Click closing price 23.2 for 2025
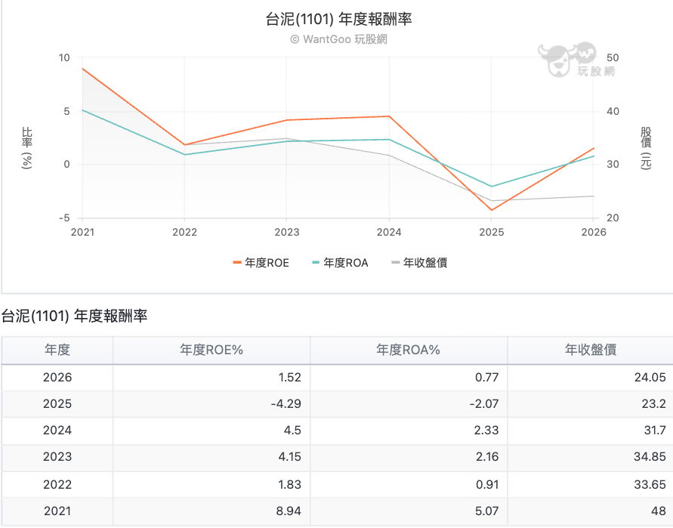The height and width of the screenshot is (528, 673). tap(653, 404)
